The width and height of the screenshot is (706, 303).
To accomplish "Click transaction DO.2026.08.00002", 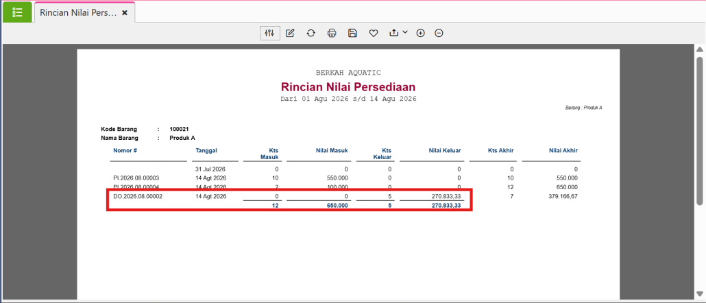I will (x=138, y=196).
